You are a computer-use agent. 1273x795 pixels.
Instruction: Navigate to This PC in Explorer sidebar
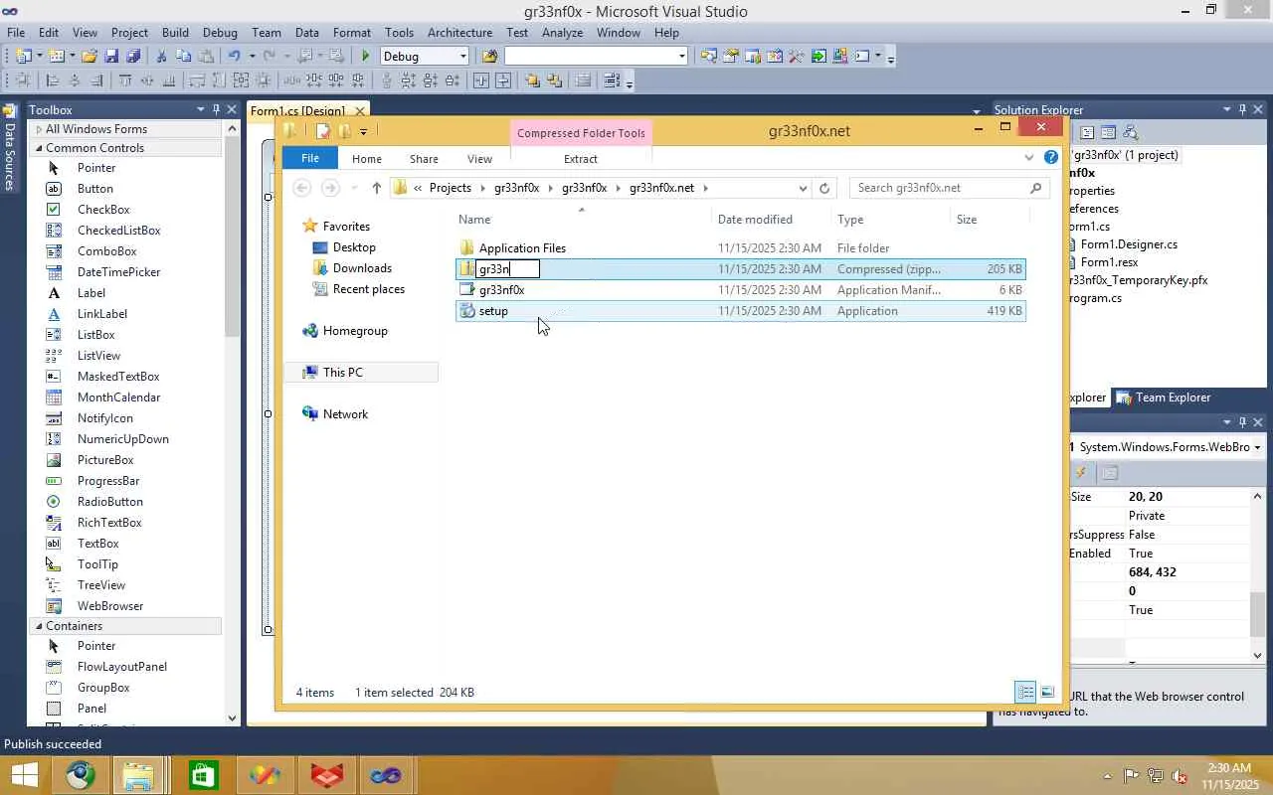coord(343,373)
